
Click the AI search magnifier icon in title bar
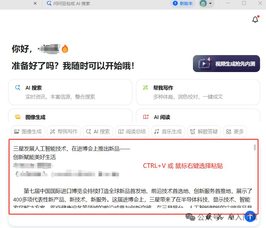coord(49,3)
